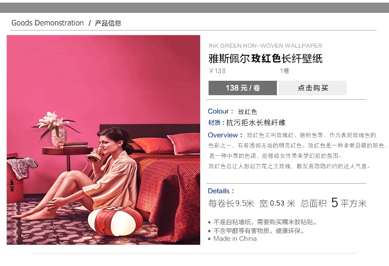Screen dimensions: 389x266
Task: Click the 1卷 quantity text
Action: 284,71
